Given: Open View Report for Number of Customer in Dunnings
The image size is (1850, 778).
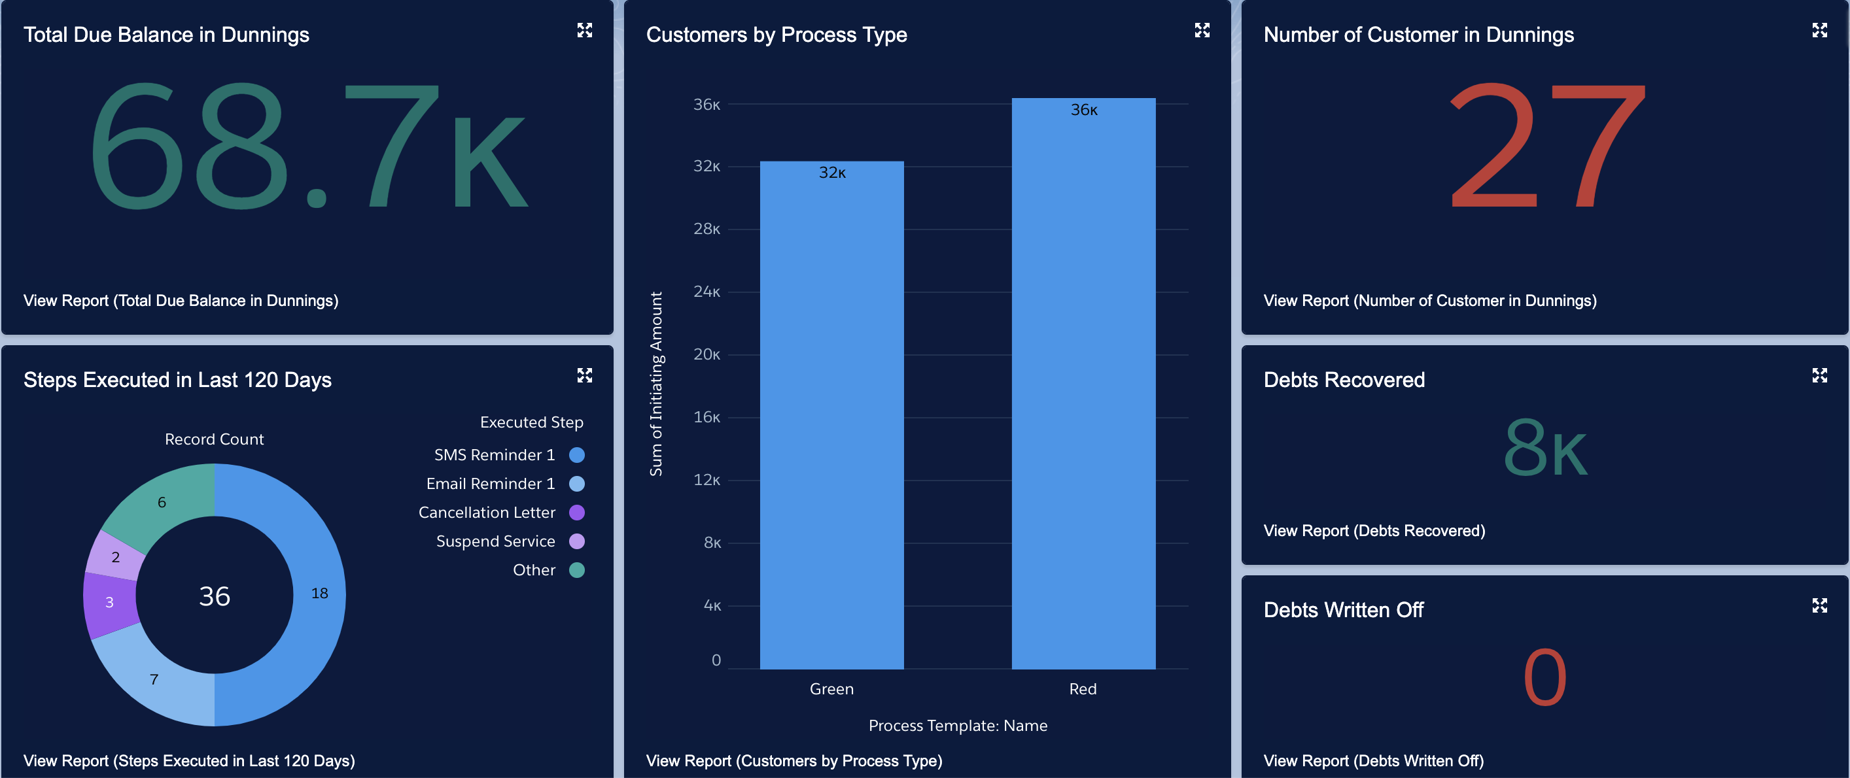Looking at the screenshot, I should click(x=1430, y=301).
